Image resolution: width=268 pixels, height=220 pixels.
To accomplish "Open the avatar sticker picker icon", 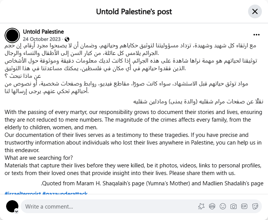I will pyautogui.click(x=212, y=207).
